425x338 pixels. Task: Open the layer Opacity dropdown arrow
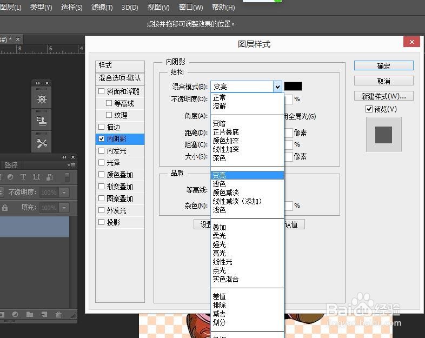pos(64,193)
